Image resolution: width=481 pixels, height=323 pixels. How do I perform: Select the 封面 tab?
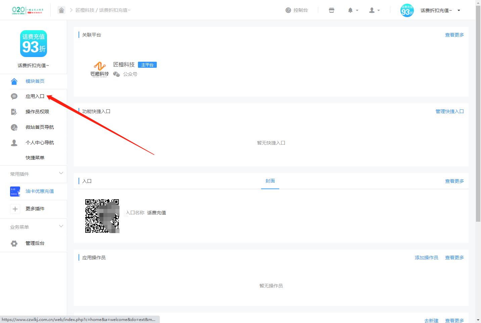(270, 181)
